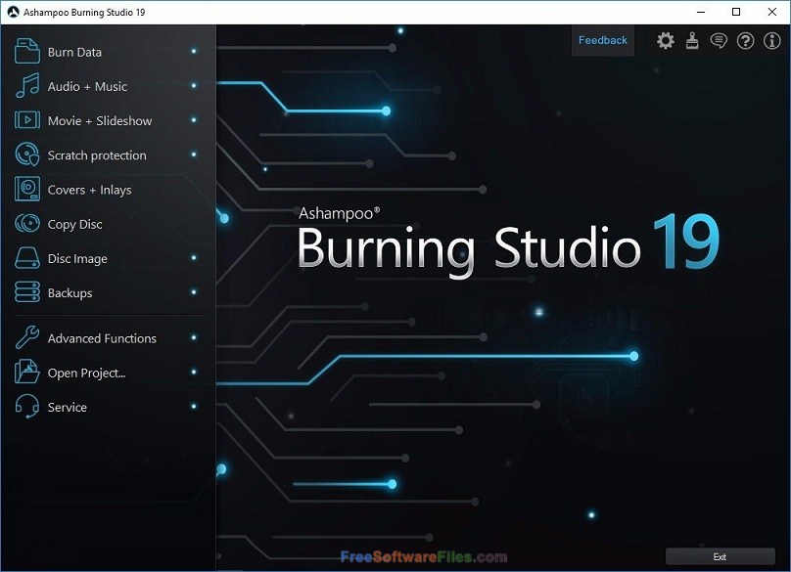This screenshot has height=572, width=791.
Task: Click the speech bubble icon
Action: [719, 40]
